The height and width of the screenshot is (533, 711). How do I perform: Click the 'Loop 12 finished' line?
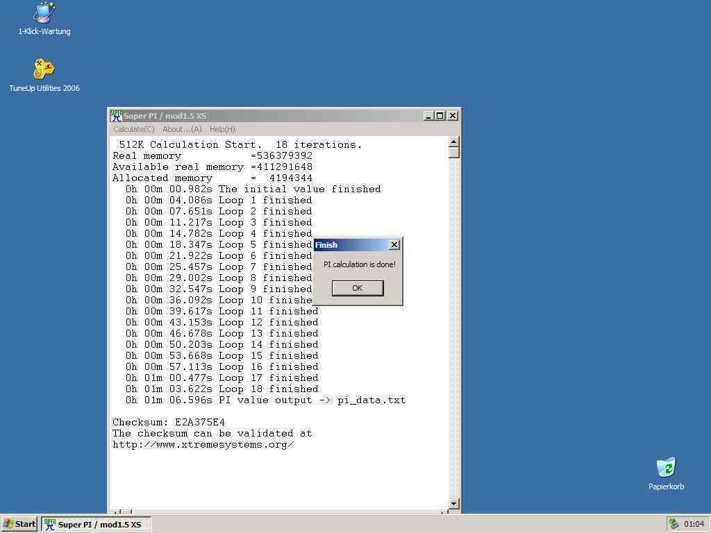pos(221,322)
